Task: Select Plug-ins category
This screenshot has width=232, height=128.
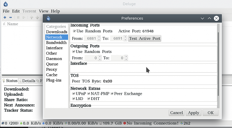Action: 57,80
